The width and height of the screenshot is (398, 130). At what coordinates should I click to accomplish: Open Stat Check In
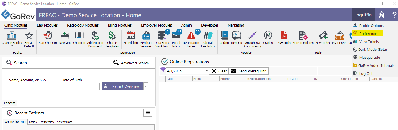pos(48,38)
